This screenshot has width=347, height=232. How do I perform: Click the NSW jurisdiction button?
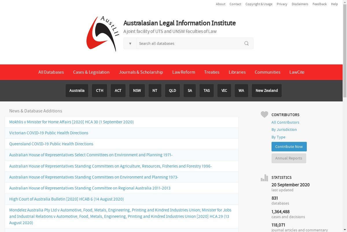137,90
